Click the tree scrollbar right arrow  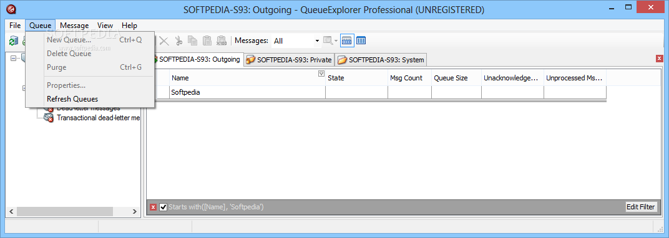click(x=134, y=211)
